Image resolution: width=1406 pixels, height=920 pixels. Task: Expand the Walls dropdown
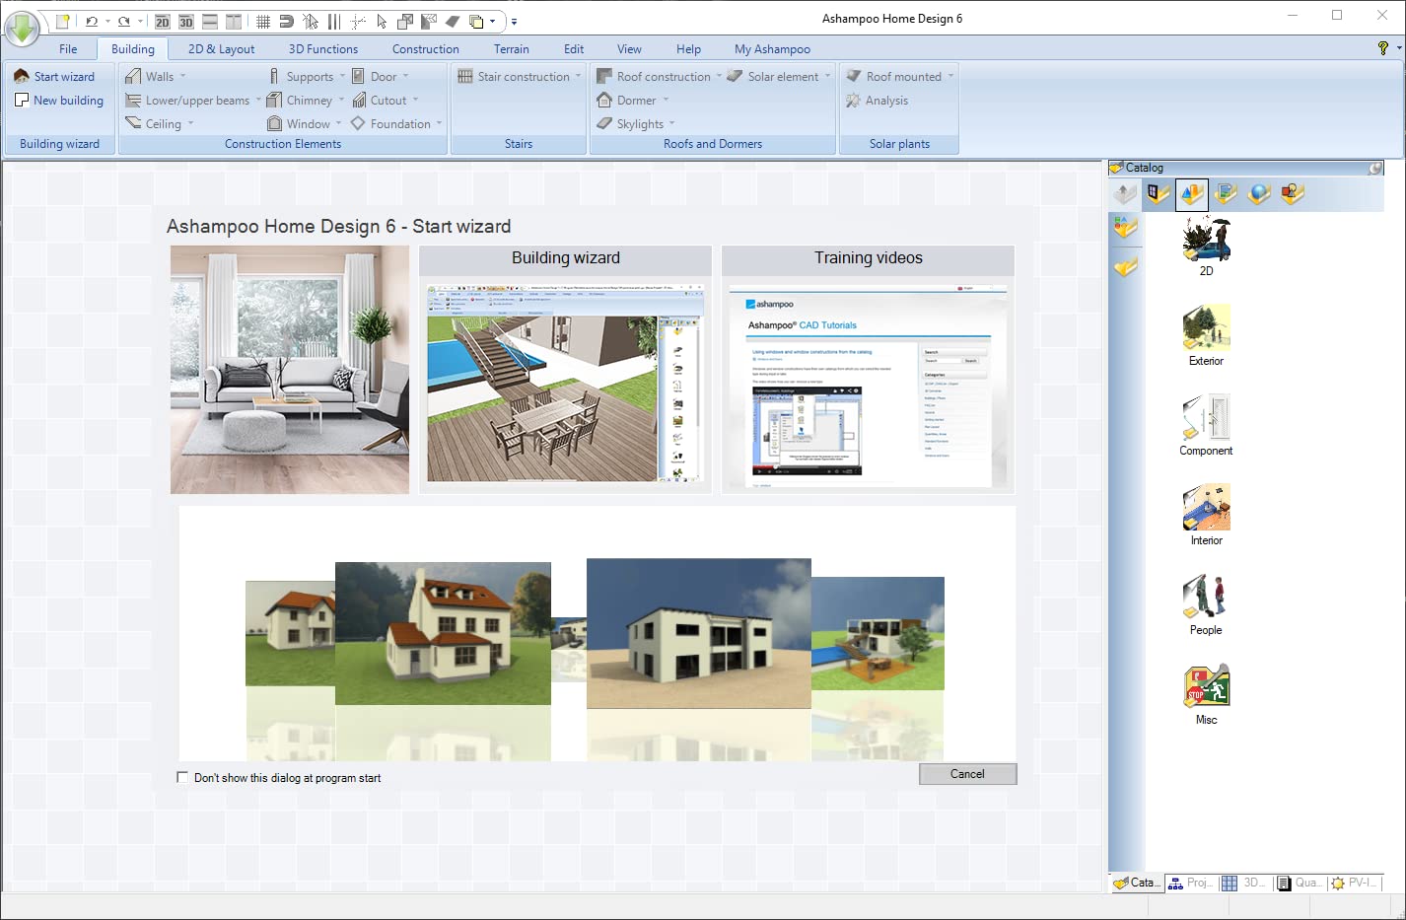click(182, 77)
